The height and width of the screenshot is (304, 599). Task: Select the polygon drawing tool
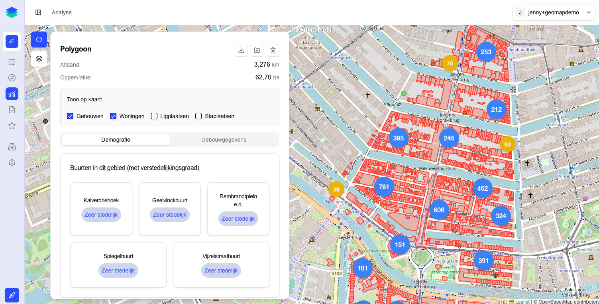39,39
